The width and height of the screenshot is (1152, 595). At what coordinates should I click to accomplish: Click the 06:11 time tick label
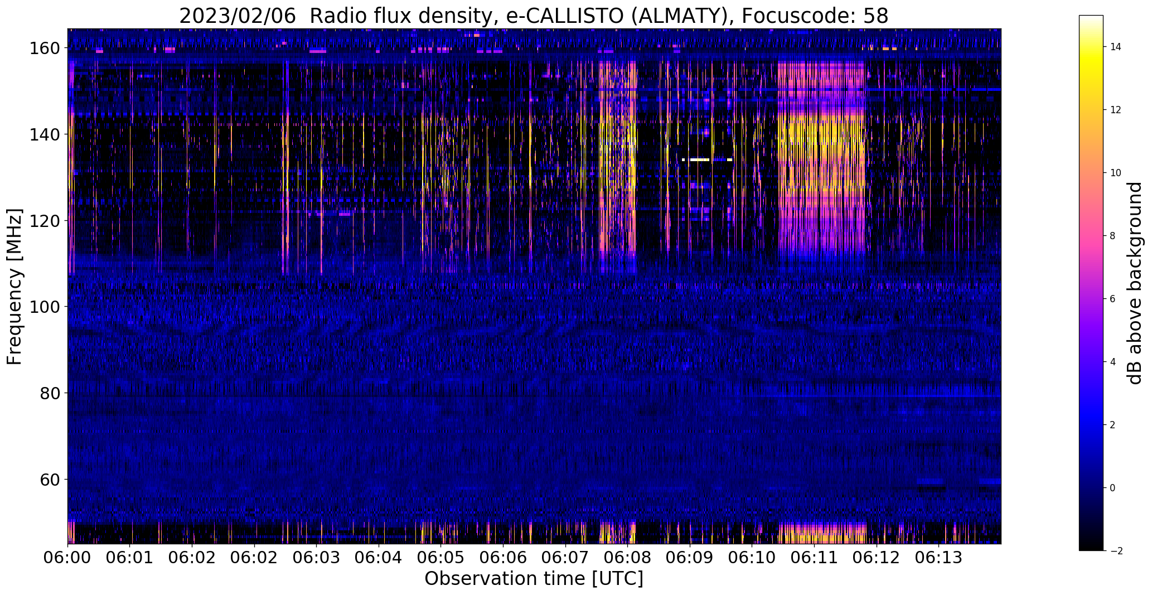pos(814,557)
